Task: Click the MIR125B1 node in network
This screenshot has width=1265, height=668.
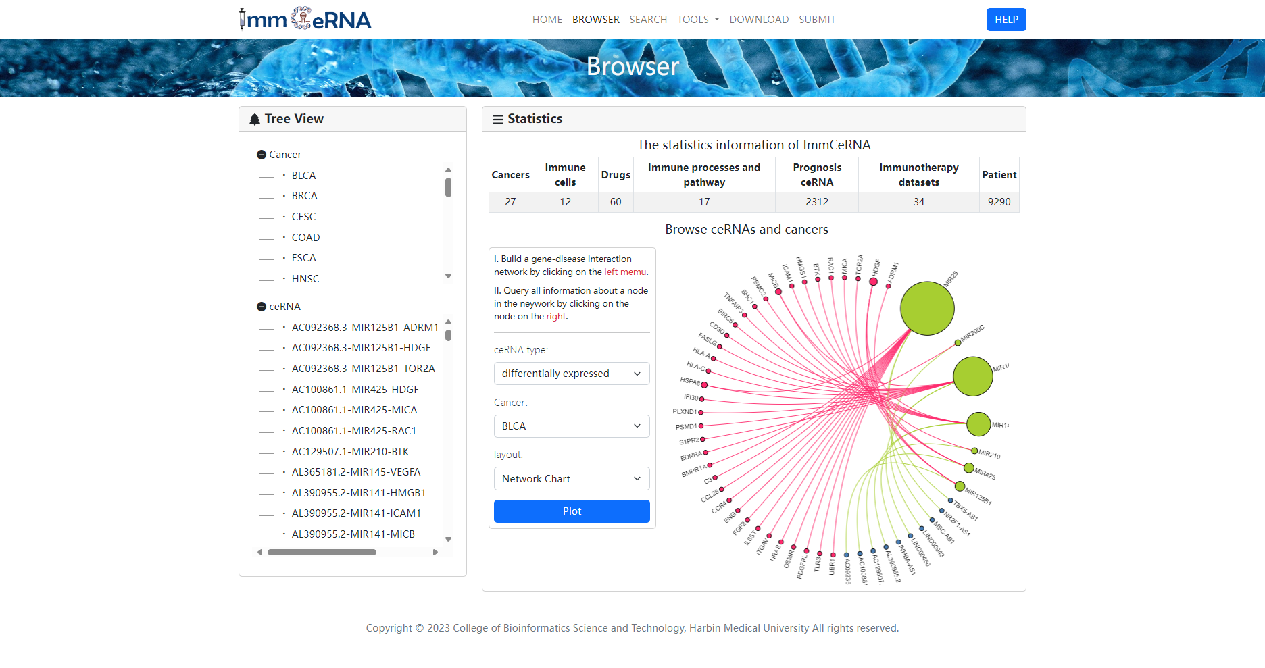Action: [x=960, y=486]
